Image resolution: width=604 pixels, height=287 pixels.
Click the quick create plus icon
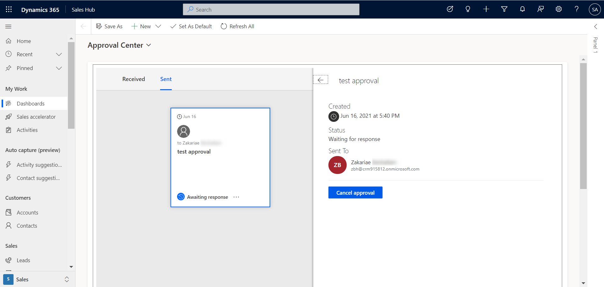(486, 9)
